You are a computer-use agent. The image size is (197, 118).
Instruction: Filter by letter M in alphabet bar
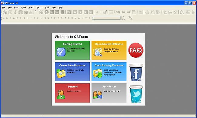pos(45,18)
